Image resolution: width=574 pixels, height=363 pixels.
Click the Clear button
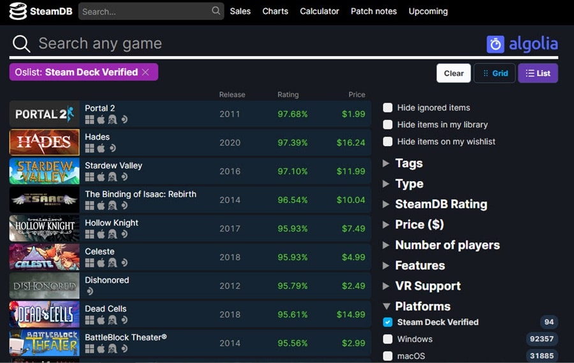click(x=453, y=73)
